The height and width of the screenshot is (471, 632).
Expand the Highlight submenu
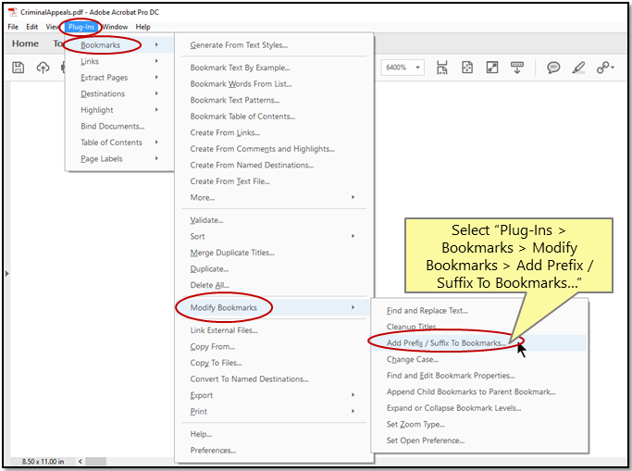point(119,109)
